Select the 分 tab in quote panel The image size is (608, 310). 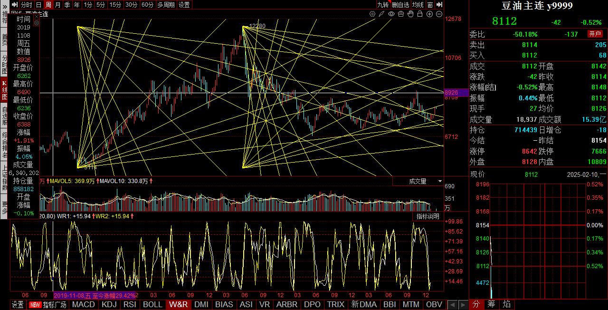tap(476, 304)
